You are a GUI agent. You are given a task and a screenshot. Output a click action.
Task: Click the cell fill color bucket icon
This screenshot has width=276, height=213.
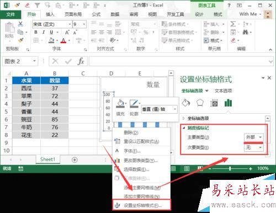[x=51, y=40]
